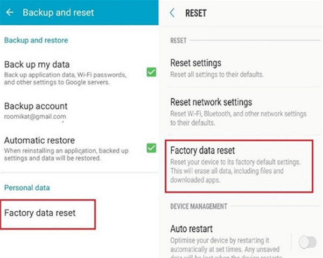Enable the Auto restart switch
The image size is (323, 258).
pyautogui.click(x=307, y=242)
